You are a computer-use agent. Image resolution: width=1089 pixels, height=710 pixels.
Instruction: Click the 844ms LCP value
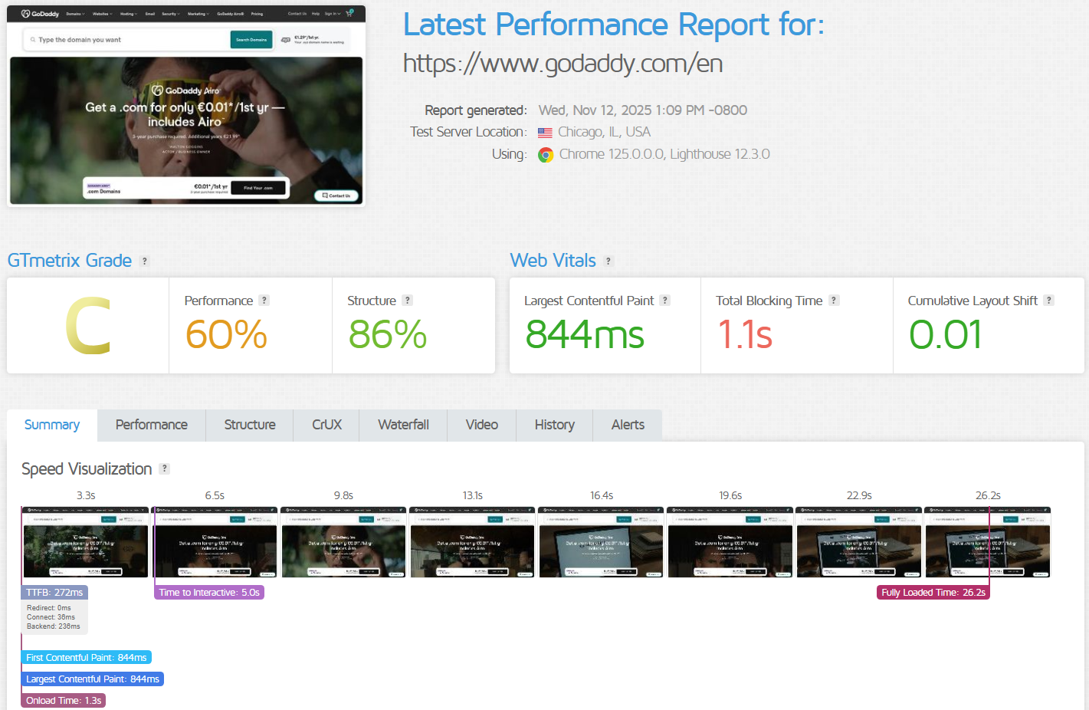tap(585, 335)
